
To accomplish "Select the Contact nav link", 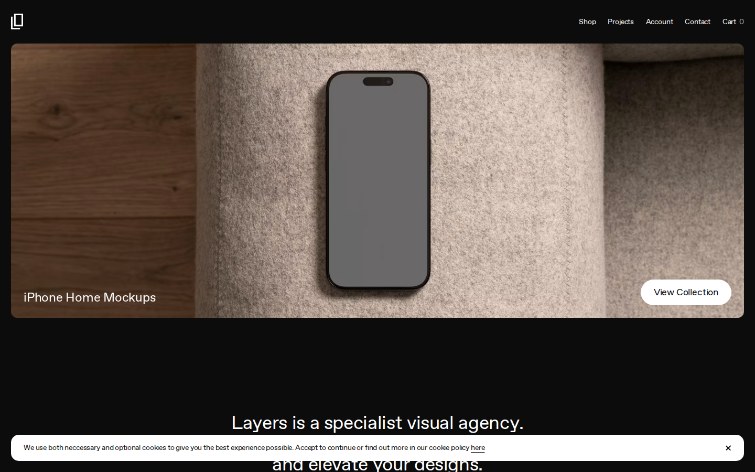I will (697, 22).
